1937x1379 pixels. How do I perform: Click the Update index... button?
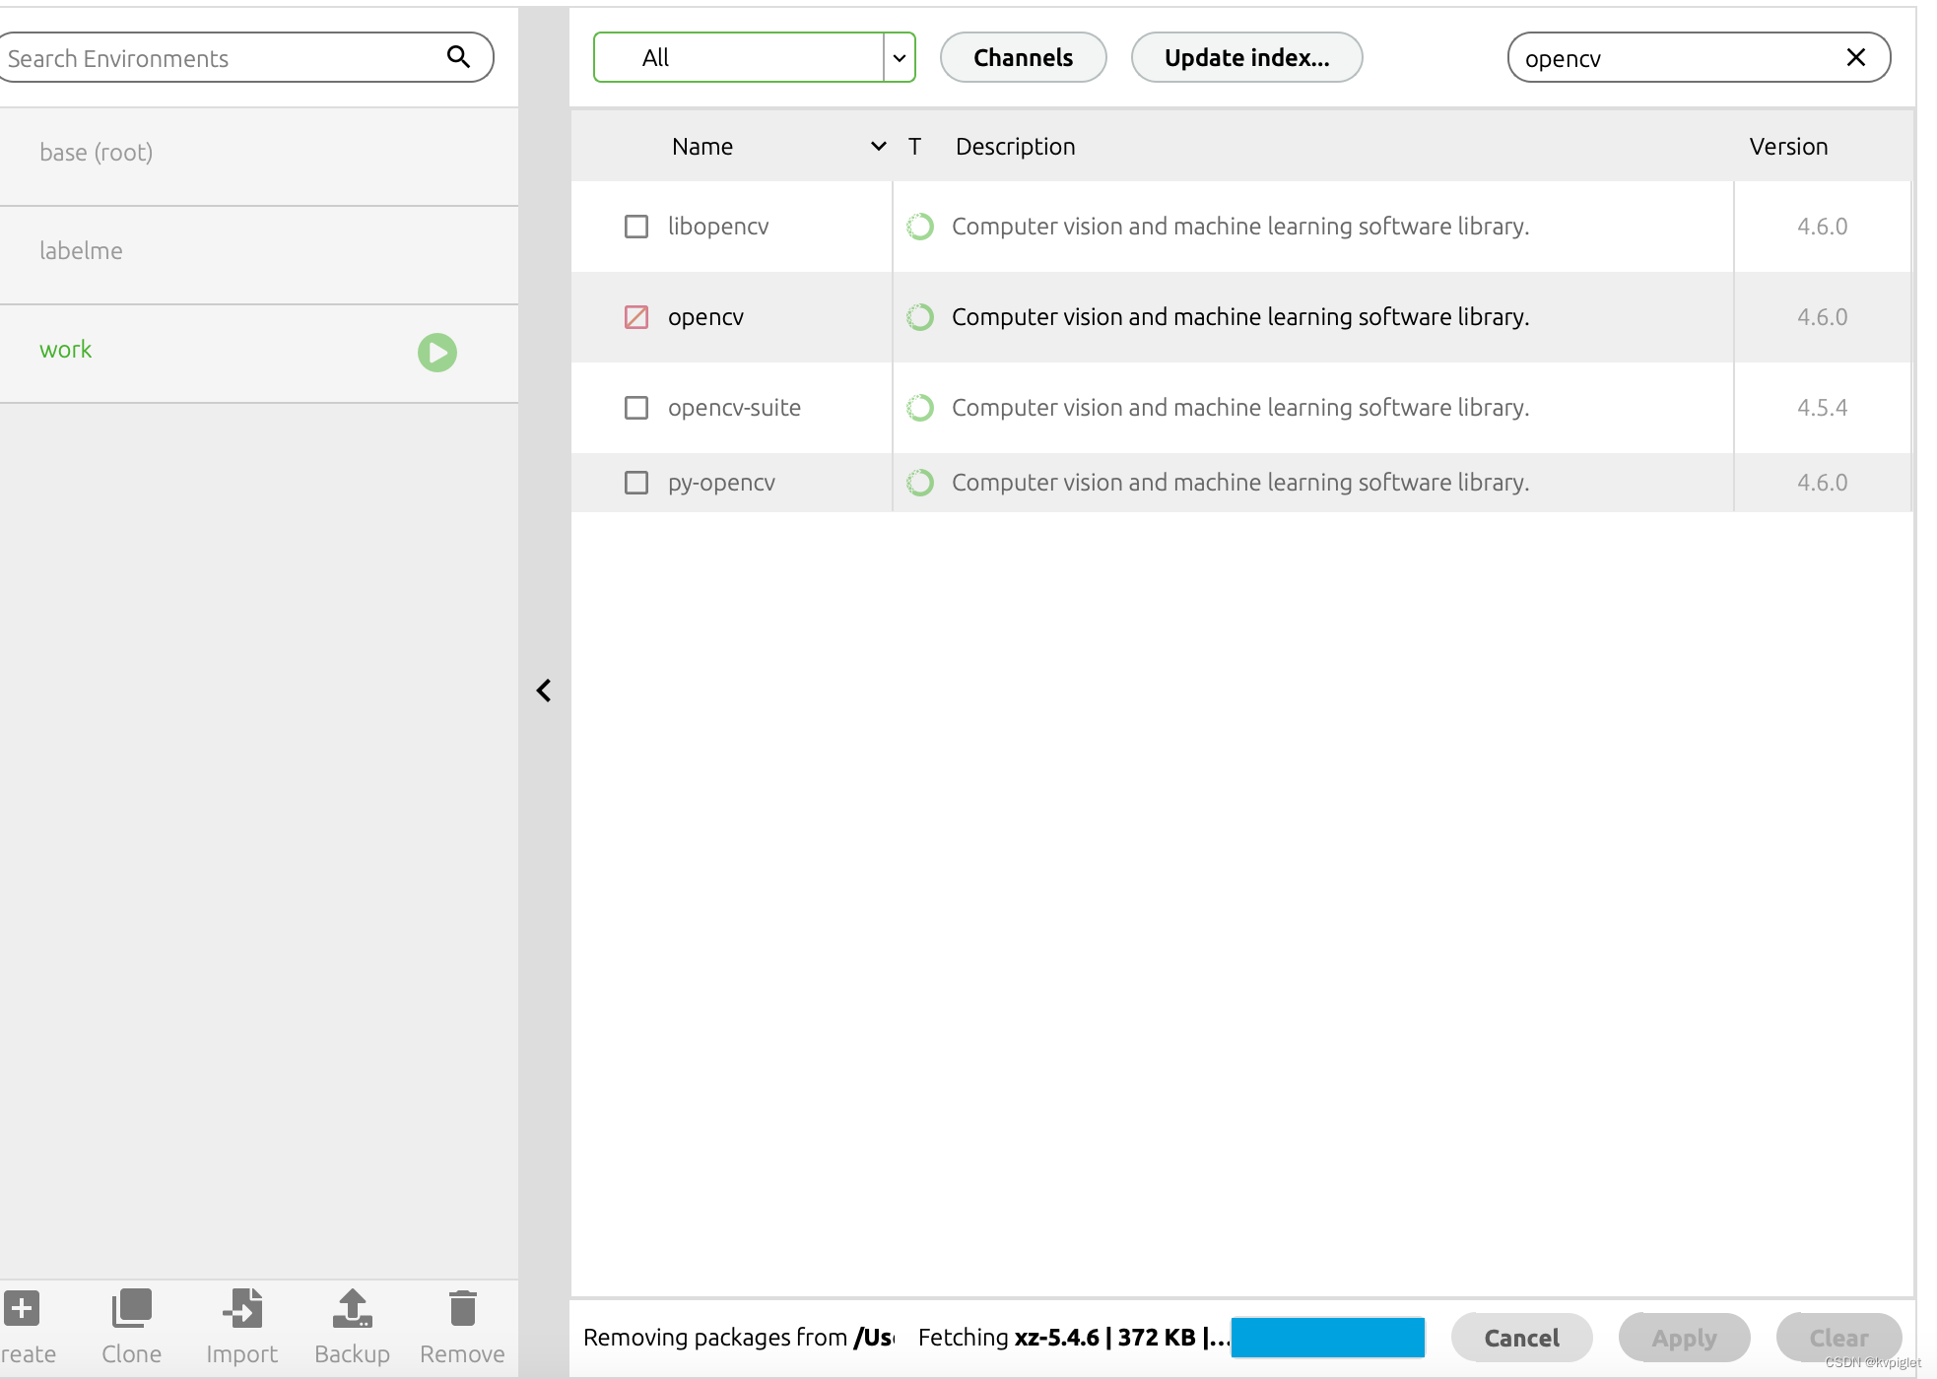tap(1246, 57)
